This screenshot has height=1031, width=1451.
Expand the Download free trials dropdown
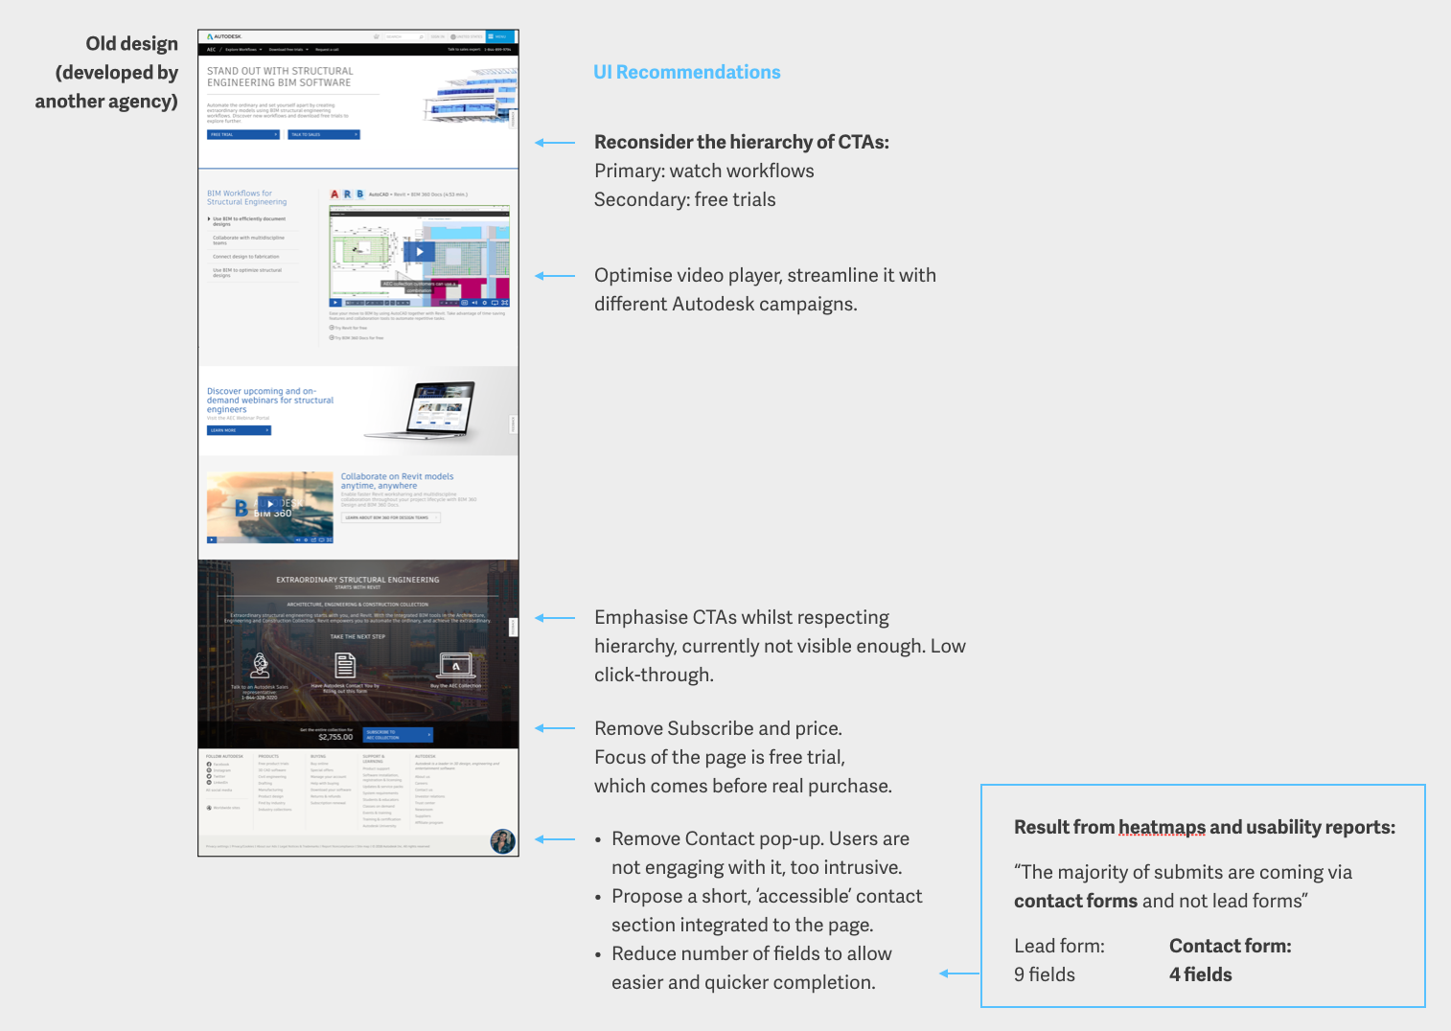coord(288,49)
